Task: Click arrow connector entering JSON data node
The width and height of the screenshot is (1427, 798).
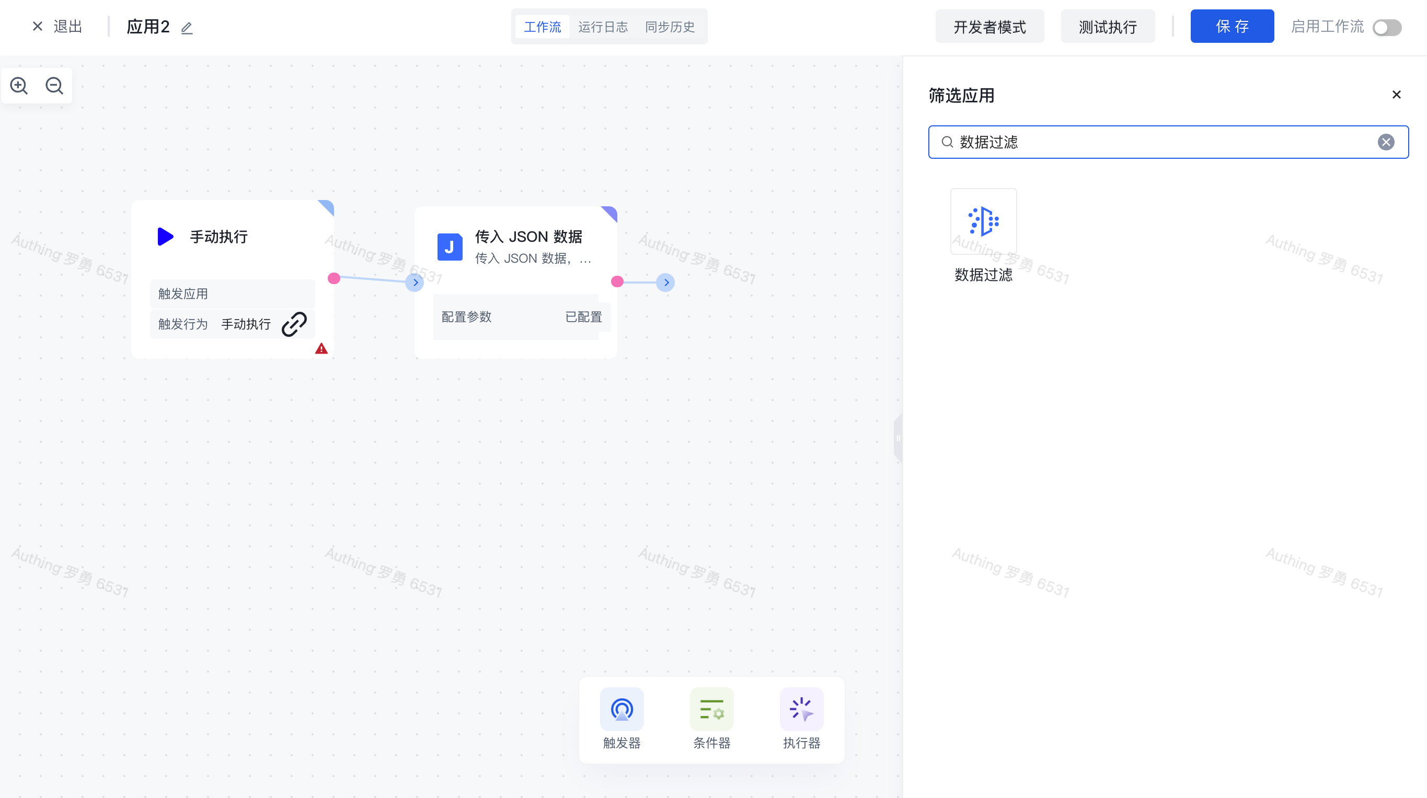Action: coord(415,282)
